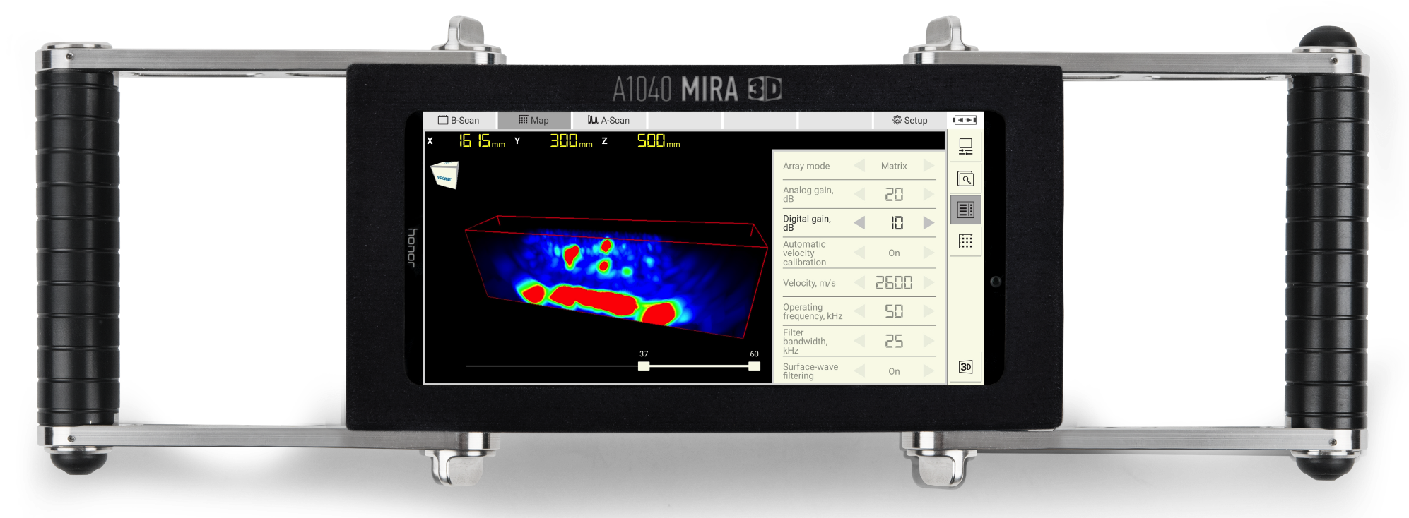Increase Operating frequency with right arrow

coord(928,311)
